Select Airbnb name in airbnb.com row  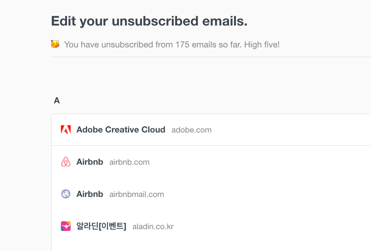[x=90, y=162]
